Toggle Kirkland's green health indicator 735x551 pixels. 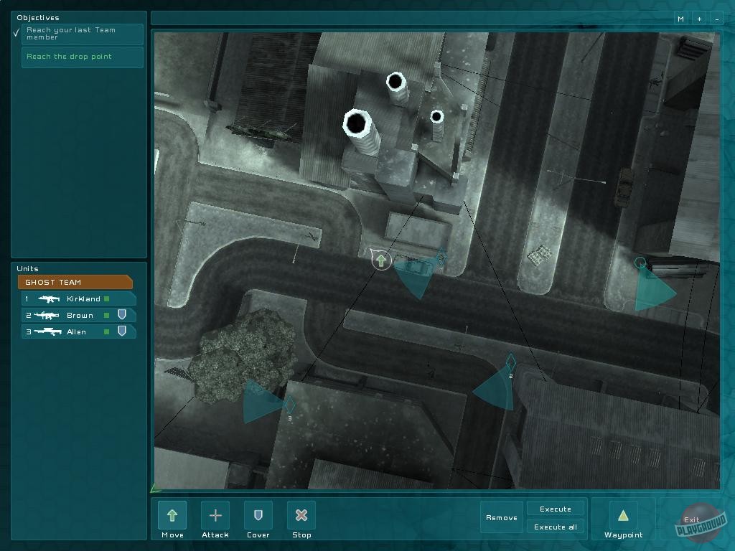coord(106,298)
